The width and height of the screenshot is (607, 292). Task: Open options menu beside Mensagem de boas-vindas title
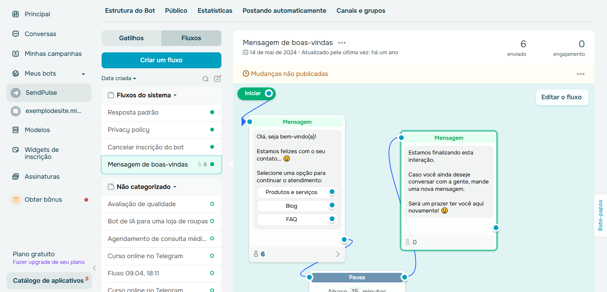click(342, 42)
